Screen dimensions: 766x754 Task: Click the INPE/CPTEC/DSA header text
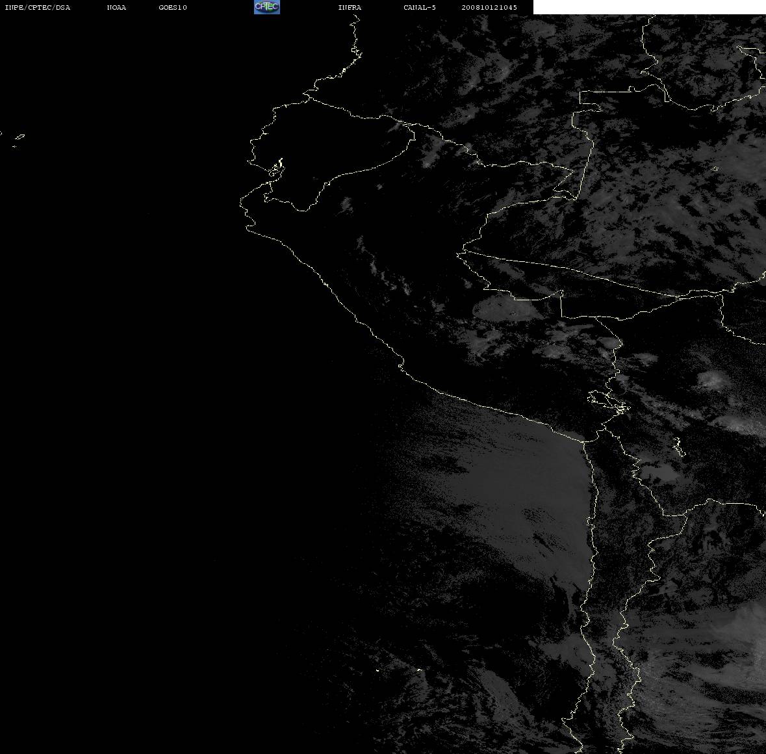tap(38, 7)
